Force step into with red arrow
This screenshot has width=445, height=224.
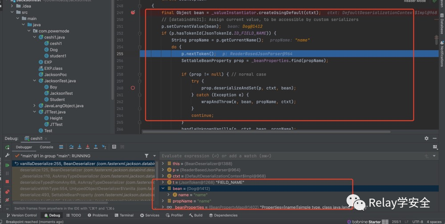click(88, 147)
